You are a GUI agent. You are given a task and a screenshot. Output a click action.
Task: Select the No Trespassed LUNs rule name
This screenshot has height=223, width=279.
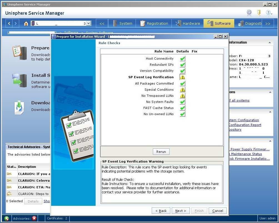(x=158, y=96)
